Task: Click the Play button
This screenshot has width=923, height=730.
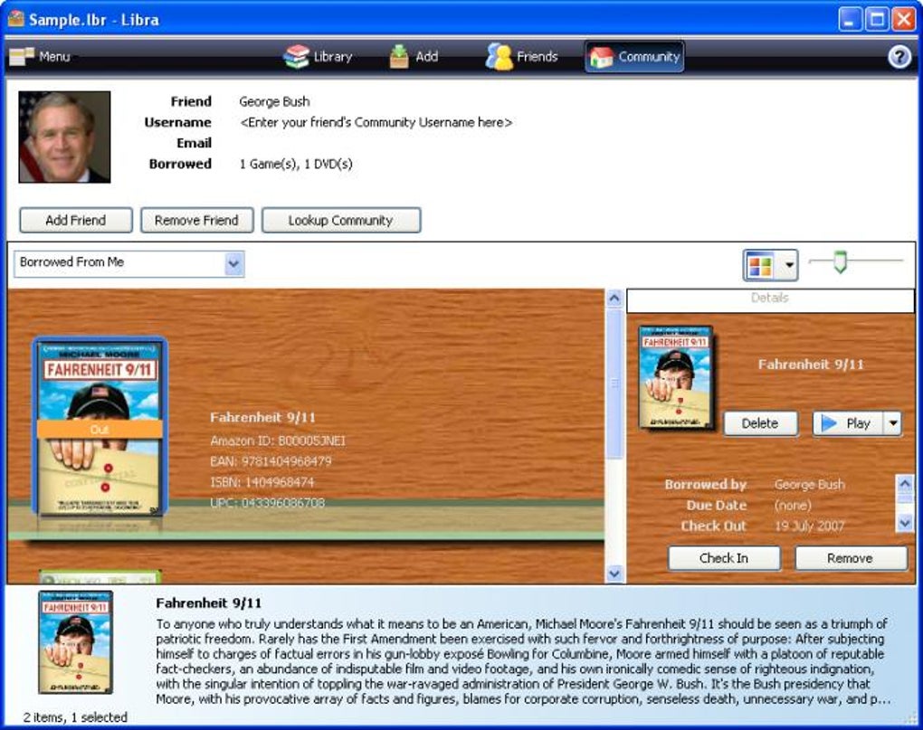Action: pyautogui.click(x=848, y=423)
